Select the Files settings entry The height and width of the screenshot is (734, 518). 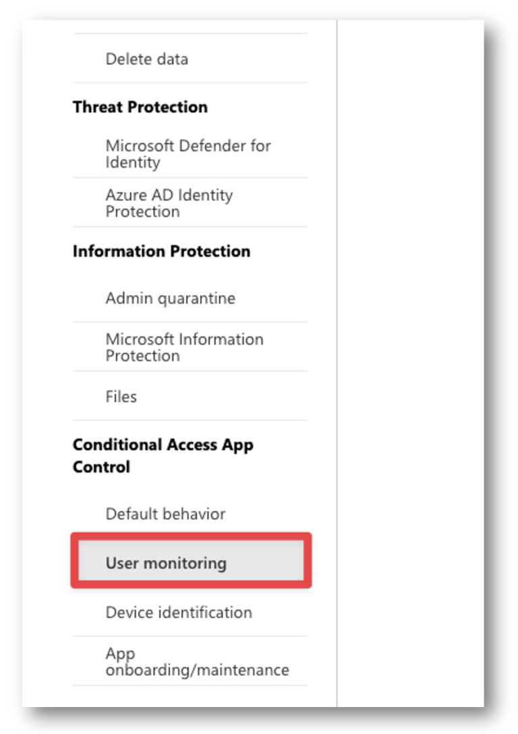[190, 397]
